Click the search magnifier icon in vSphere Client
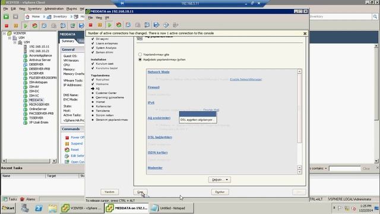This screenshot has width=380, height=214. (375, 17)
